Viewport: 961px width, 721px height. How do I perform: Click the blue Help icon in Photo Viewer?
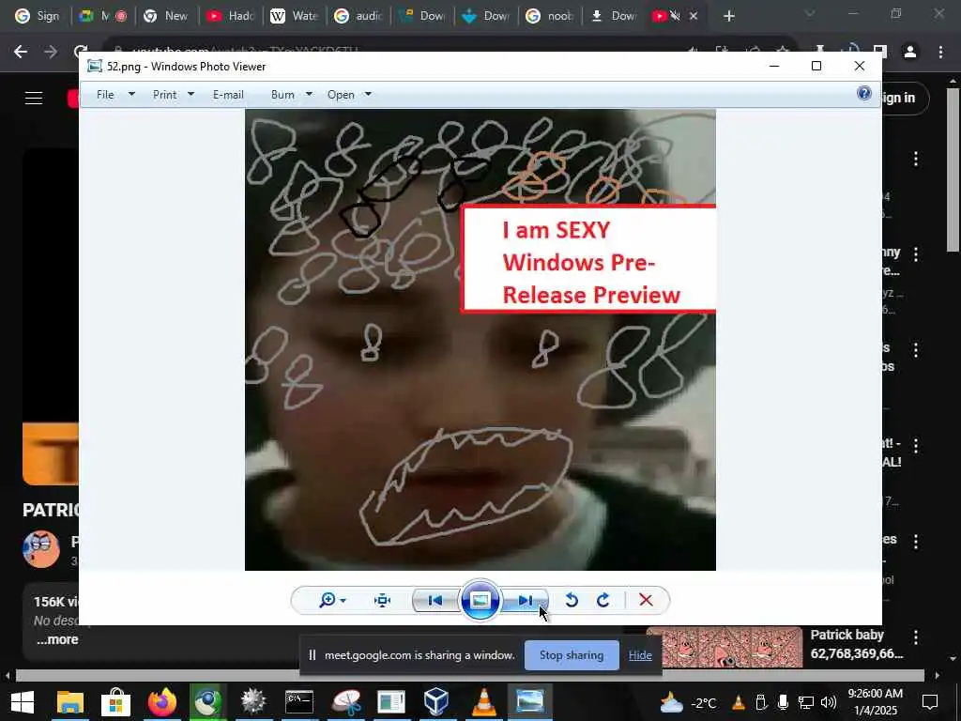864,93
